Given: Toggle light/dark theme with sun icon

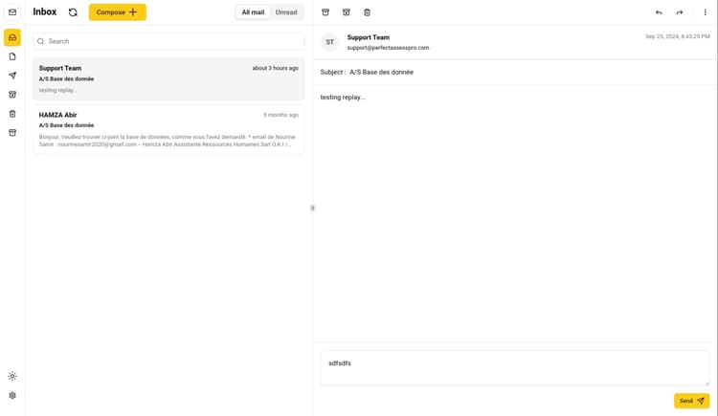Looking at the screenshot, I should pyautogui.click(x=12, y=376).
